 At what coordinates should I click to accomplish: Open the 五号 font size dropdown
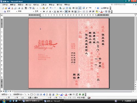tap(41, 12)
